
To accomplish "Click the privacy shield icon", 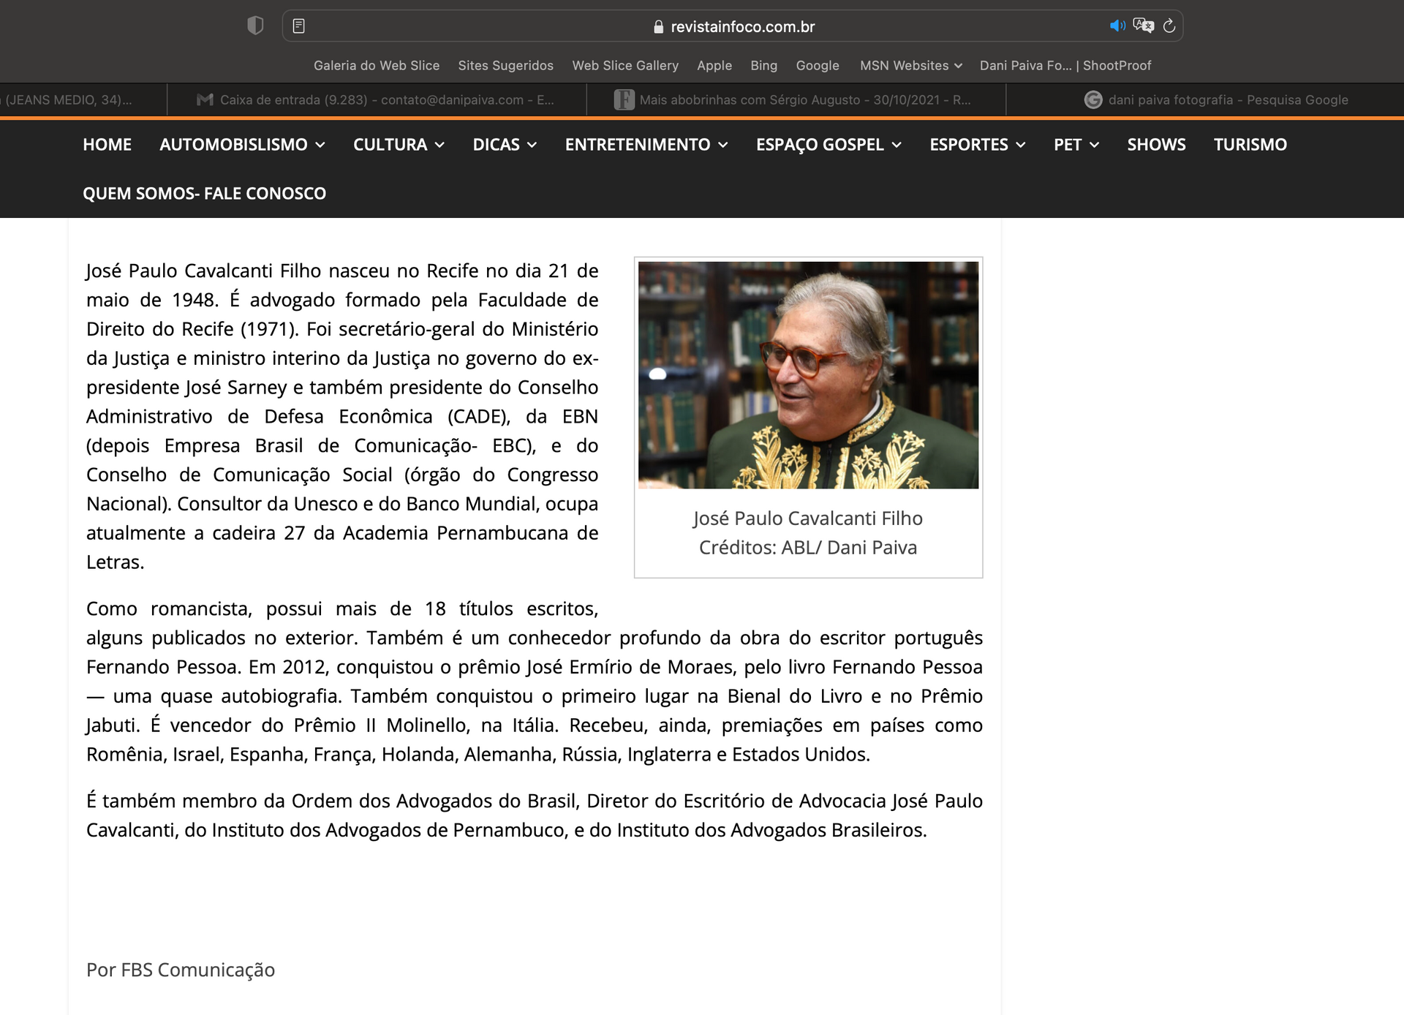I will click(x=254, y=25).
